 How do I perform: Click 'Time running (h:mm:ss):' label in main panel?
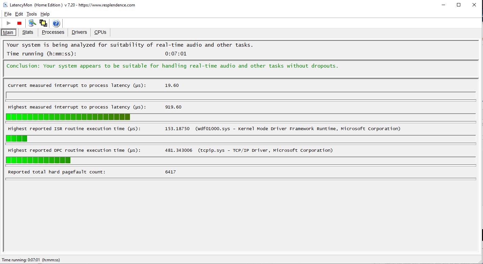[42, 54]
